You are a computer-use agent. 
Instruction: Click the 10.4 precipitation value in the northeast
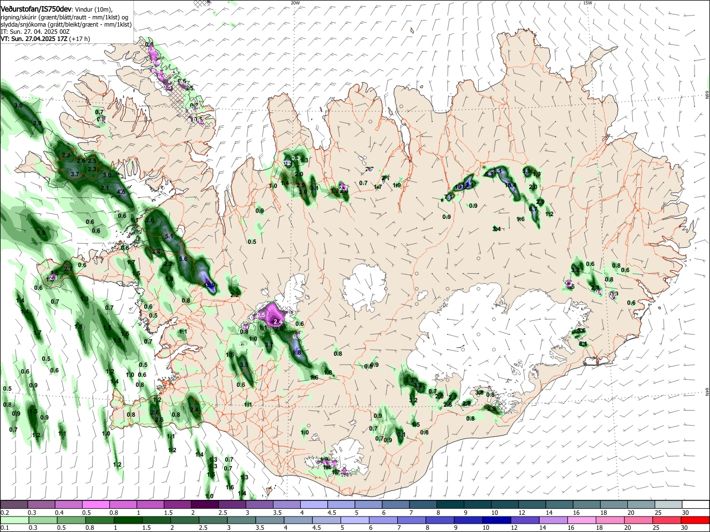[x=511, y=186]
